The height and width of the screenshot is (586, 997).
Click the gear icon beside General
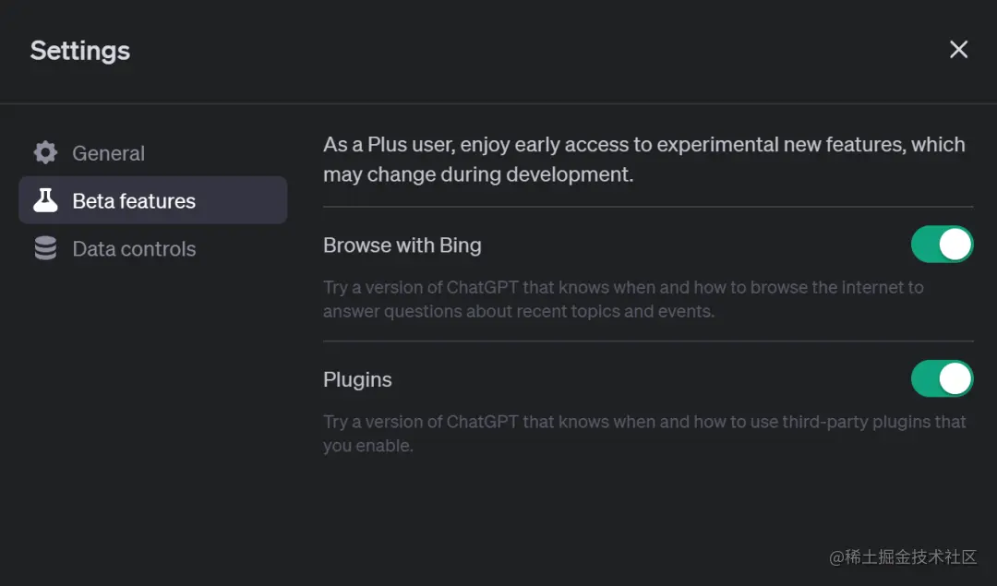point(45,153)
